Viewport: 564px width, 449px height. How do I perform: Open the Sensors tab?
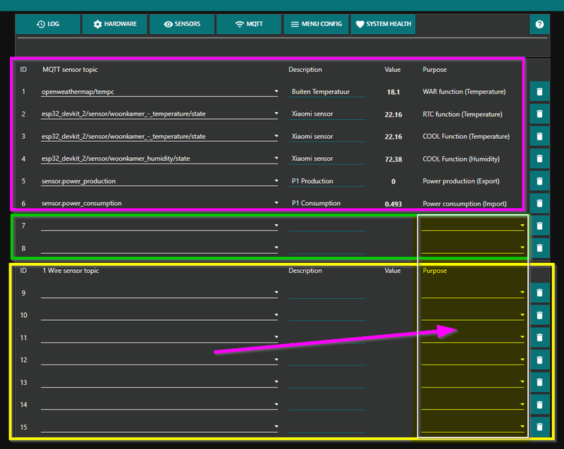pyautogui.click(x=182, y=24)
